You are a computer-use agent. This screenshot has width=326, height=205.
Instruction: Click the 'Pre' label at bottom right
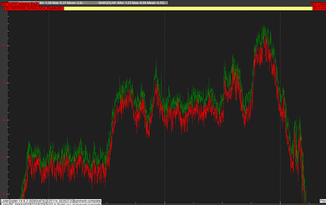pos(322,200)
